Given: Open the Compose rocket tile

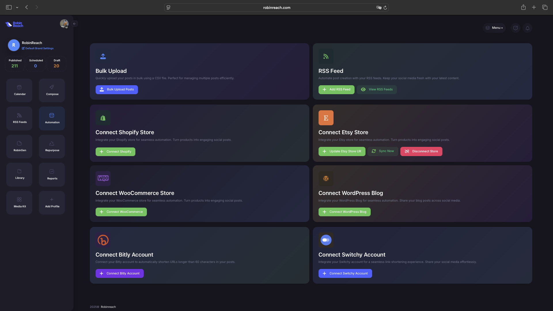Looking at the screenshot, I should [x=52, y=90].
